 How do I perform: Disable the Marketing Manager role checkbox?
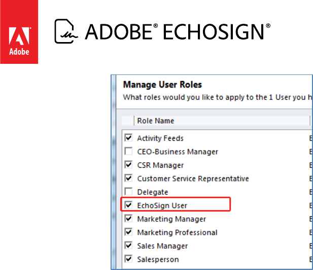point(128,219)
